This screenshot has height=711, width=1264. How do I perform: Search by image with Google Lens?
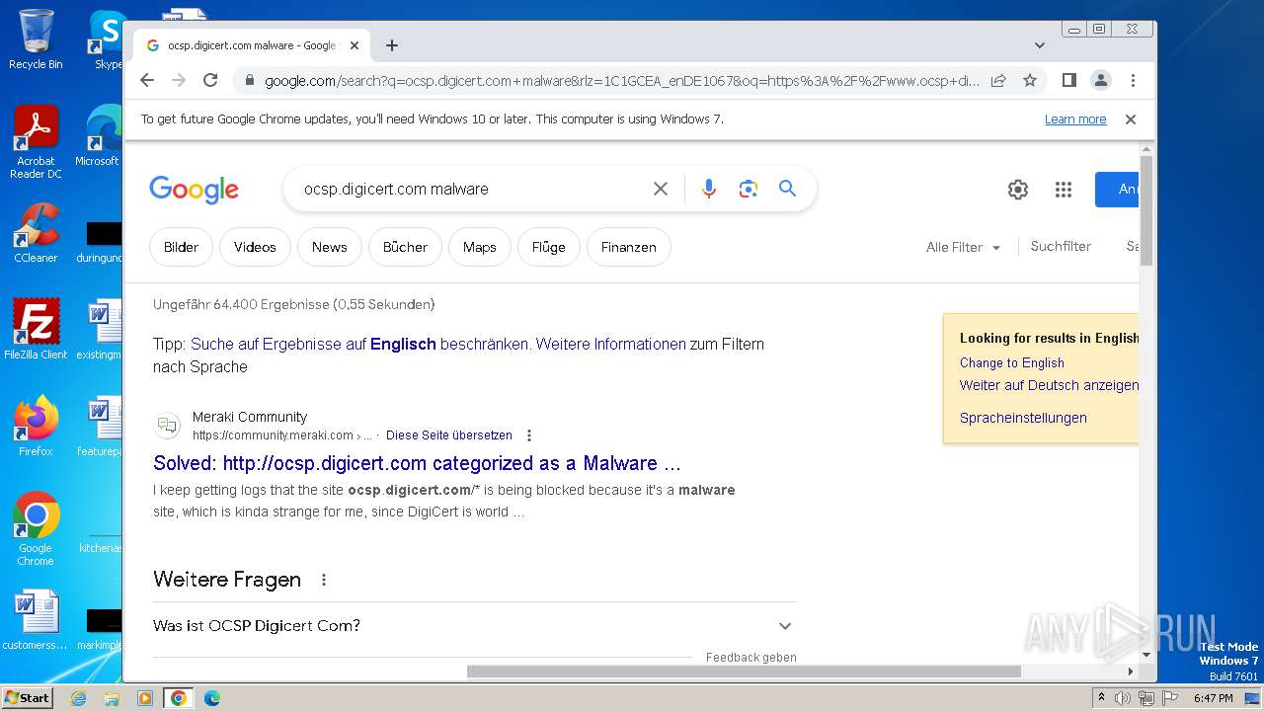748,189
